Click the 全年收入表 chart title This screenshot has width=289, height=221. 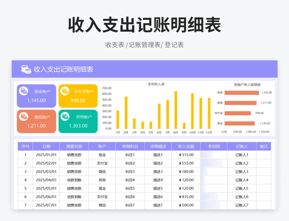point(156,84)
